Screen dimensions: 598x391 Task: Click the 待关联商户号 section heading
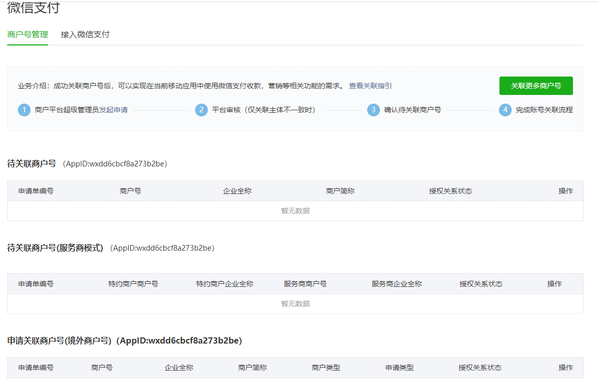[x=32, y=164]
